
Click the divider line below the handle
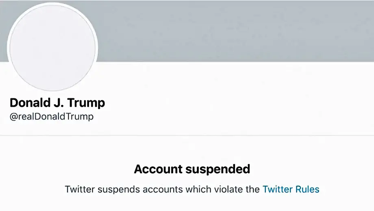pyautogui.click(x=187, y=135)
